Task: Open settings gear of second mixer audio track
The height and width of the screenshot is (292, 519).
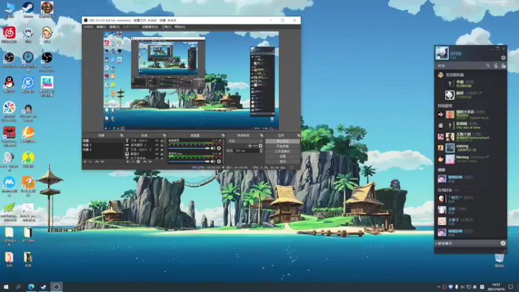Action: (219, 162)
